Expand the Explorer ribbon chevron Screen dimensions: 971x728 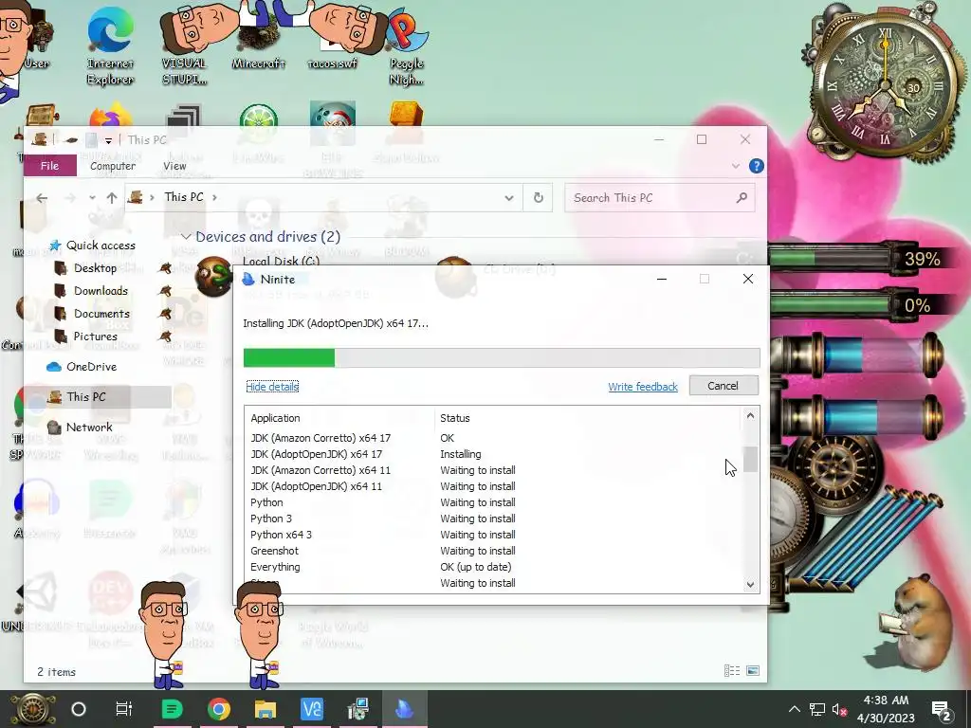(x=735, y=166)
